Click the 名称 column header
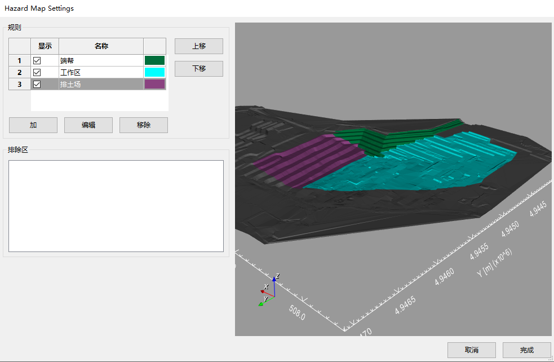Viewport: 554px width, 362px height. point(101,46)
